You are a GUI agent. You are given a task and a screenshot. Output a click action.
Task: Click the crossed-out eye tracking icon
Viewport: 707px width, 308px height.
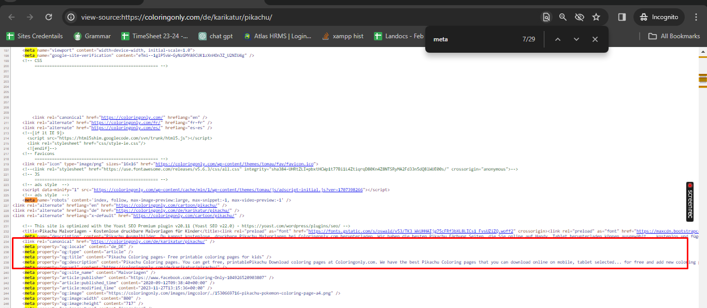(580, 17)
